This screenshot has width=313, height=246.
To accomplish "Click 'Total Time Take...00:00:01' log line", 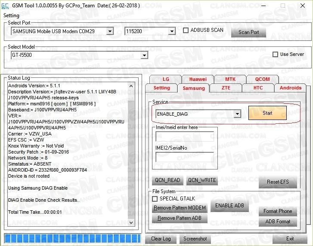I will pos(35,212).
